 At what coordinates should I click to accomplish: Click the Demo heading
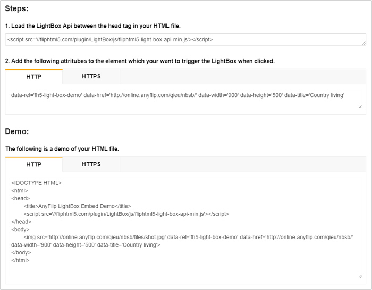click(x=17, y=131)
